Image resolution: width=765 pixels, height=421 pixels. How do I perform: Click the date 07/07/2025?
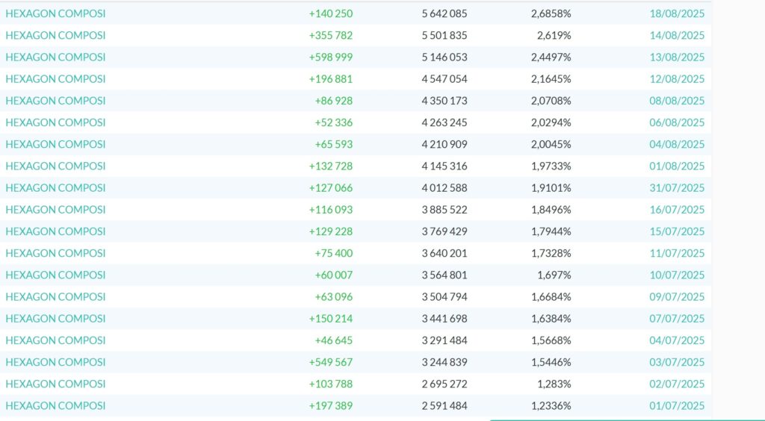coord(677,319)
